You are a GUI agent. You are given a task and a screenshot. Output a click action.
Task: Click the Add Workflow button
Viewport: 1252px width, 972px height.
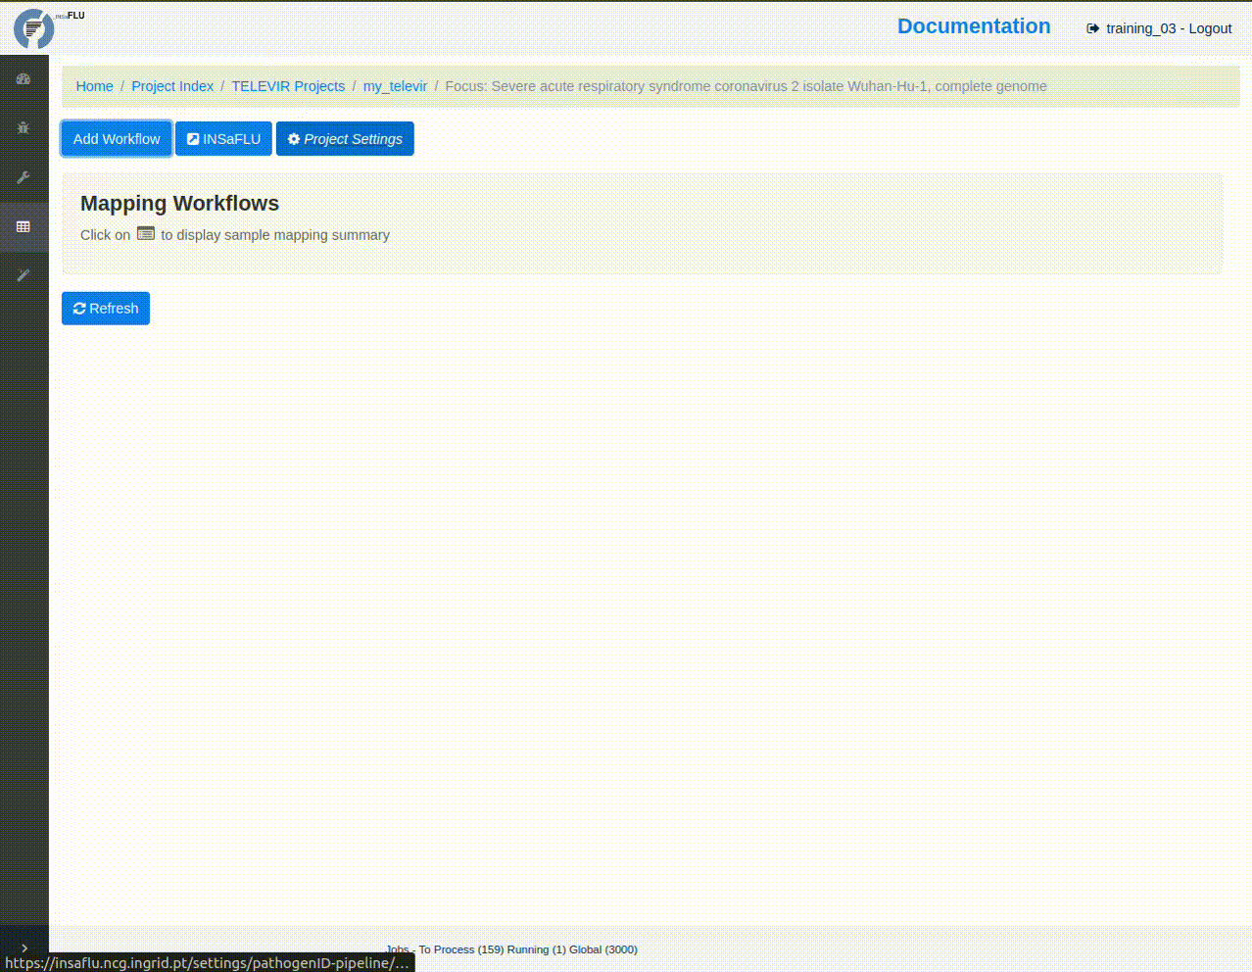tap(117, 139)
